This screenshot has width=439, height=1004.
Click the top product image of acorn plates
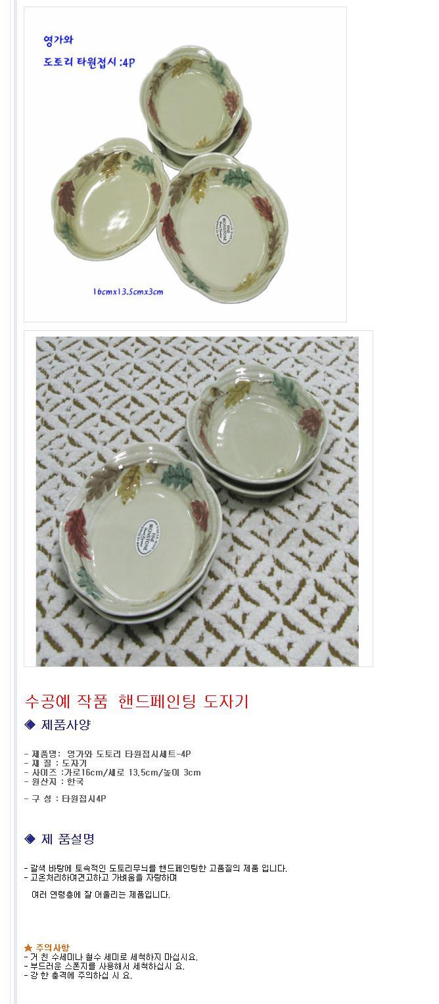click(x=185, y=164)
